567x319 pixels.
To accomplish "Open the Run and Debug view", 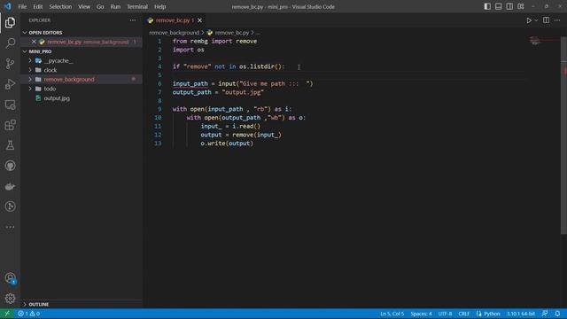I will tap(10, 84).
